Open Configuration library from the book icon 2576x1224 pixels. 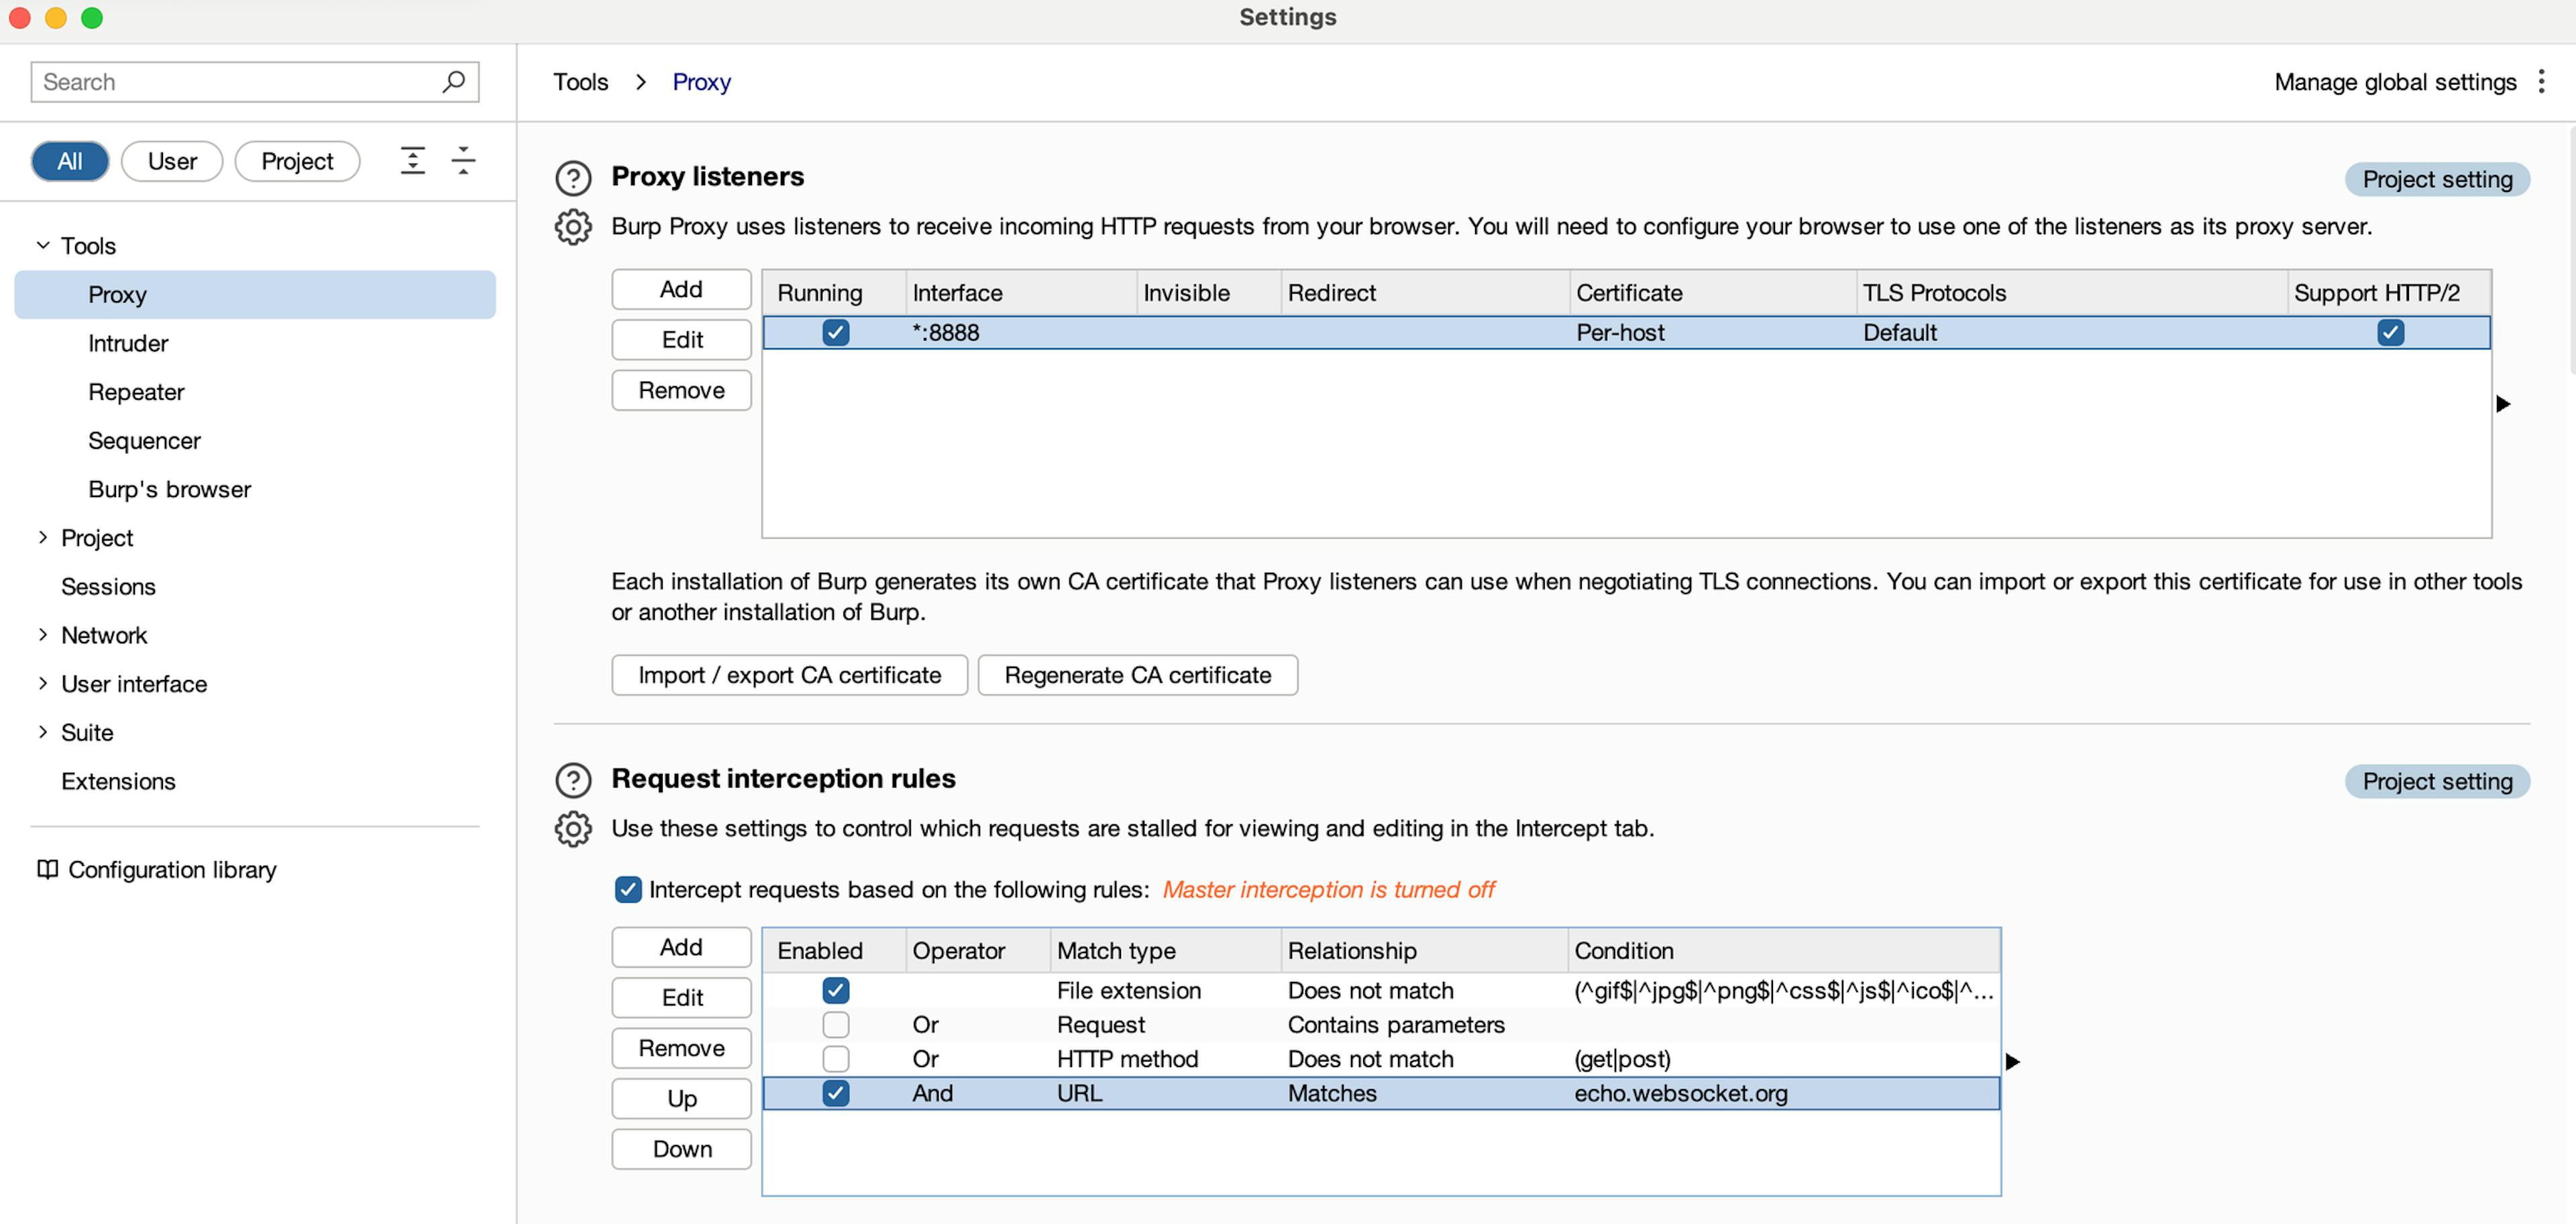coord(47,869)
